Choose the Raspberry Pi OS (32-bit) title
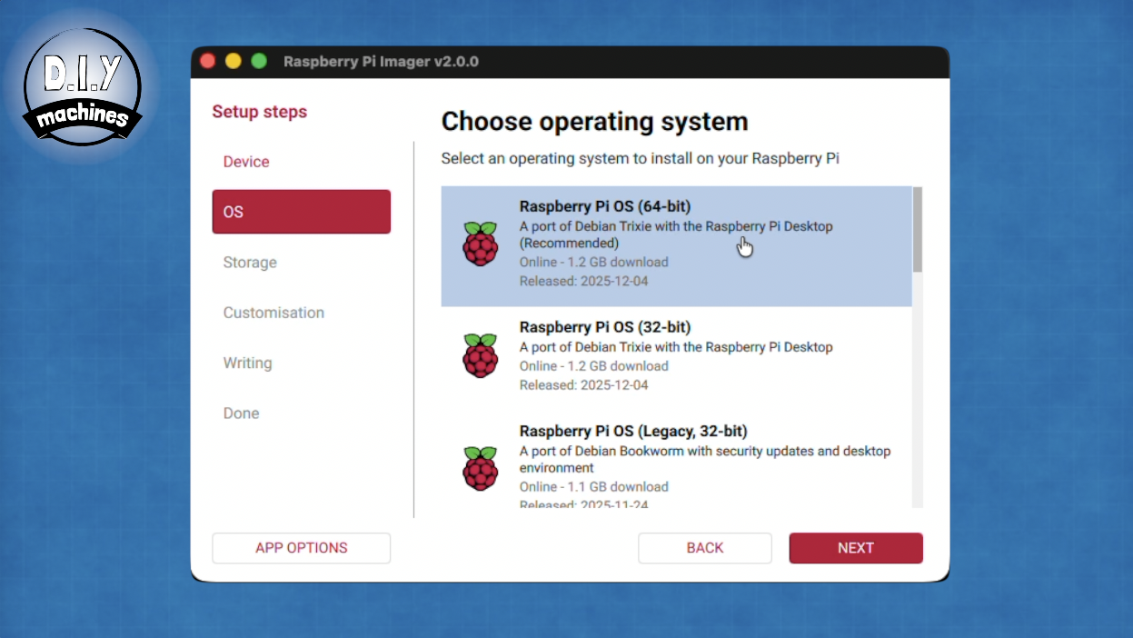This screenshot has height=638, width=1133. coord(605,327)
